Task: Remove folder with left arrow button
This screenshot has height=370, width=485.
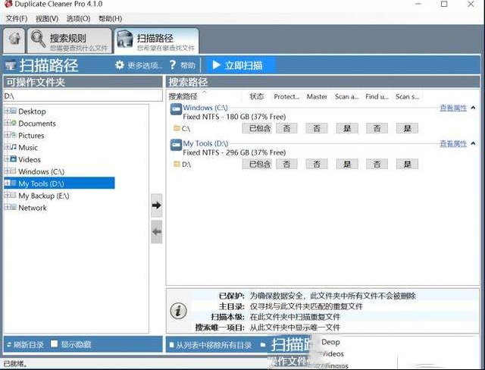Action: 157,232
